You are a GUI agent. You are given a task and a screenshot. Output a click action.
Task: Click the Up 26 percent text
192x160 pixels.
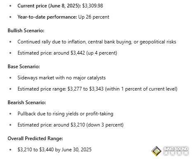[94, 17]
